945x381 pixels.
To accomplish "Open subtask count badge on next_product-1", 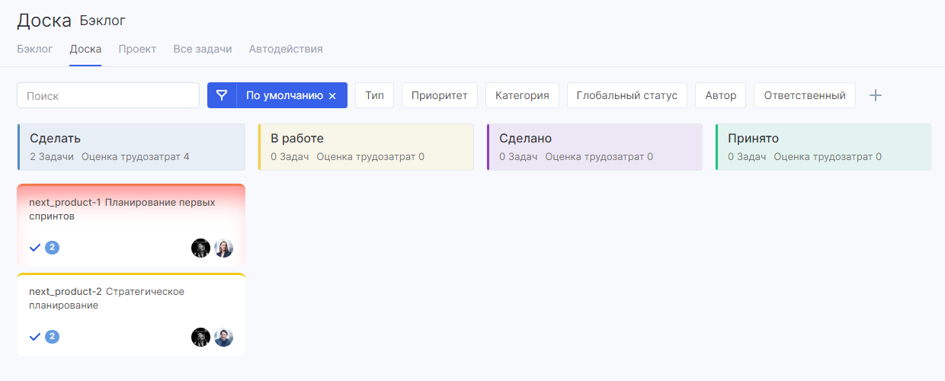I will (52, 248).
